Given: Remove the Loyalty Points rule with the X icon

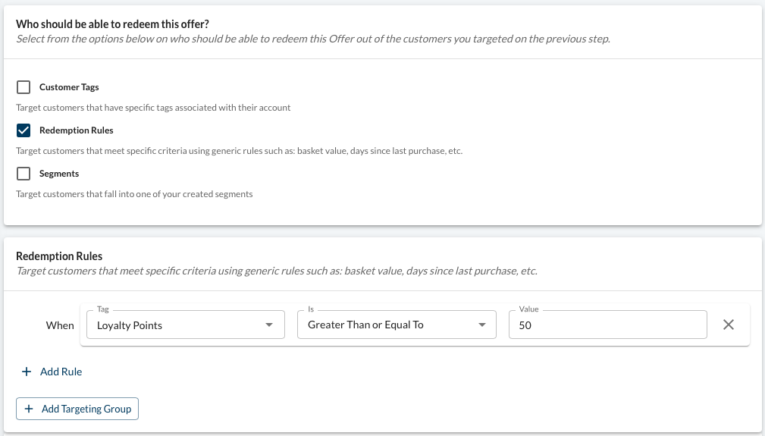Looking at the screenshot, I should click(x=729, y=325).
